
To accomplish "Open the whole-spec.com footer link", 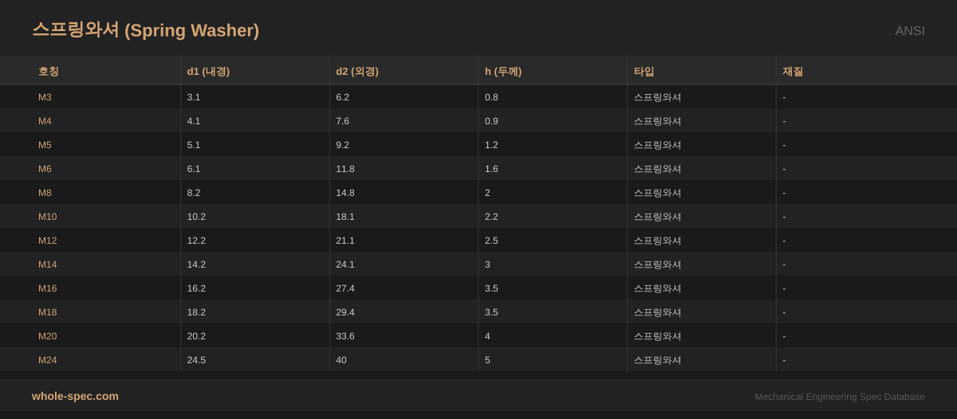I will 75,396.
